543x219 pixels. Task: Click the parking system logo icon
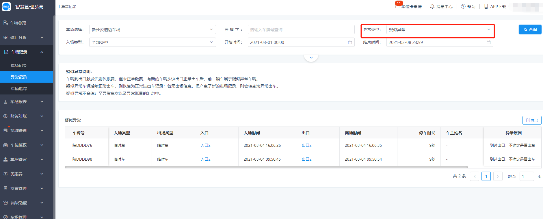[6, 7]
